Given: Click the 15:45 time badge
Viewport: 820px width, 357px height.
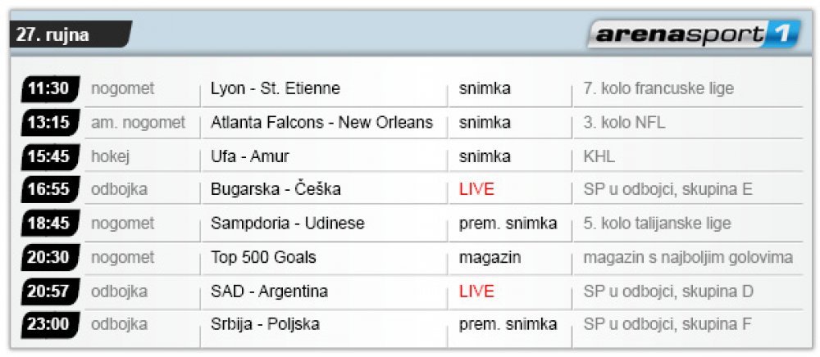Looking at the screenshot, I should pyautogui.click(x=51, y=156).
